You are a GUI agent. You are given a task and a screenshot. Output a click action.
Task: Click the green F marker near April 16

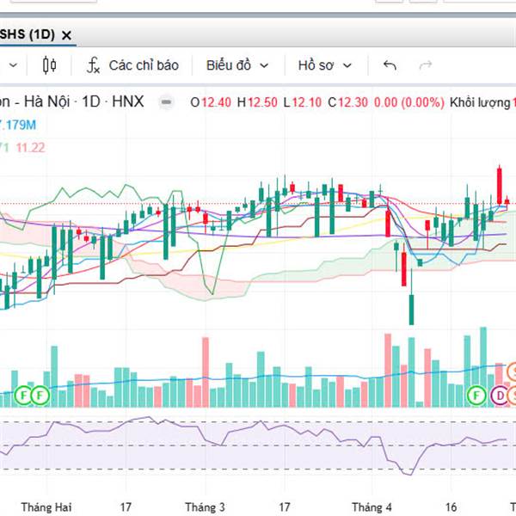[476, 396]
